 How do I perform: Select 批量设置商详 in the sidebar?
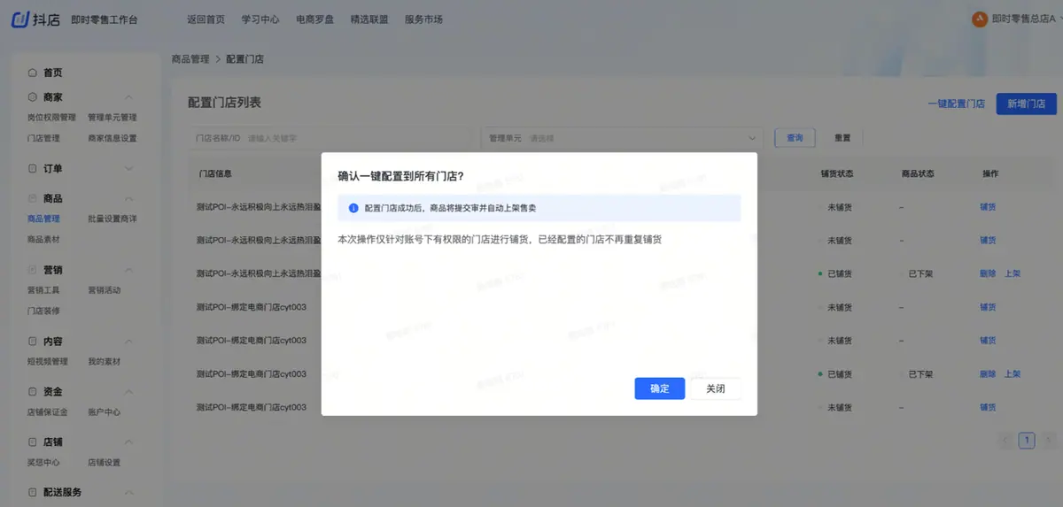pyautogui.click(x=113, y=219)
